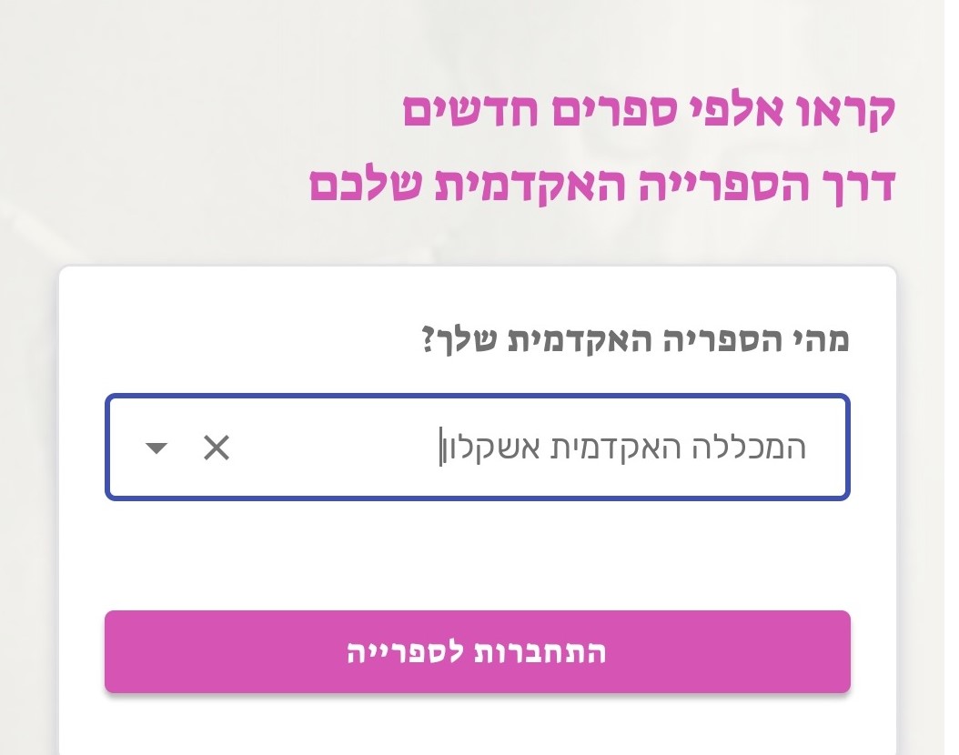Screen dimensions: 959x755
Task: Click the heading קראו אלפי ספרים חדשים
Action: pos(650,110)
